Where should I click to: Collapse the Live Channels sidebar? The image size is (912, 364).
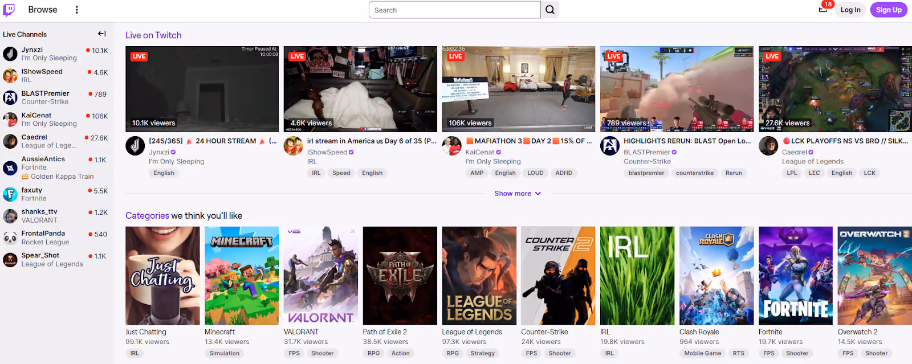102,34
